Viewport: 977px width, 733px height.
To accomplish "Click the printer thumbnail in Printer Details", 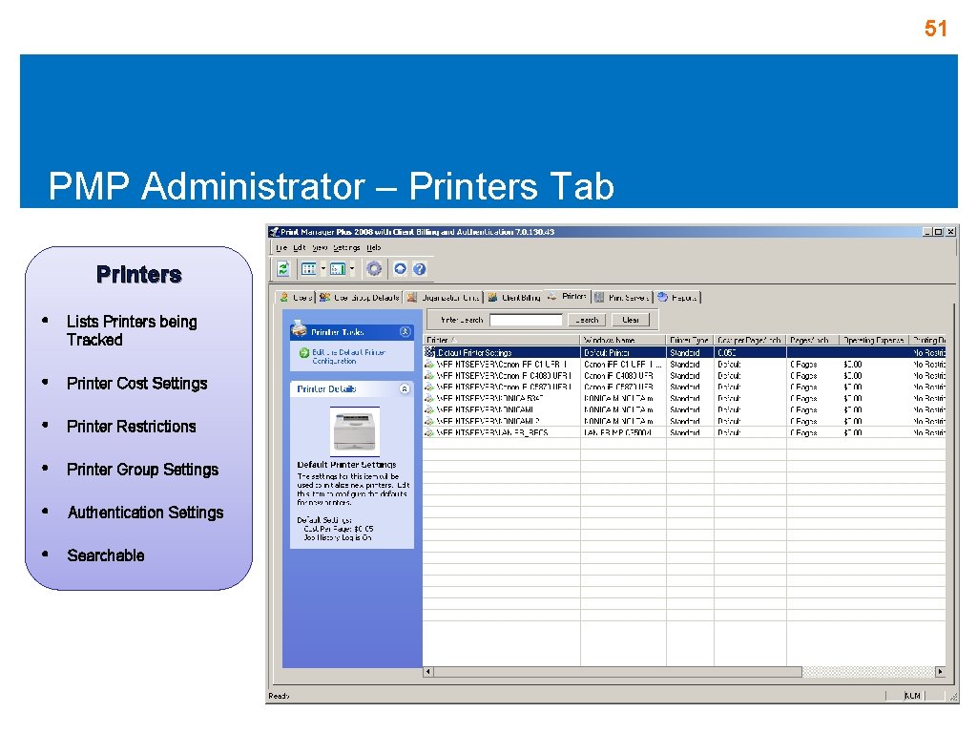I will point(355,430).
